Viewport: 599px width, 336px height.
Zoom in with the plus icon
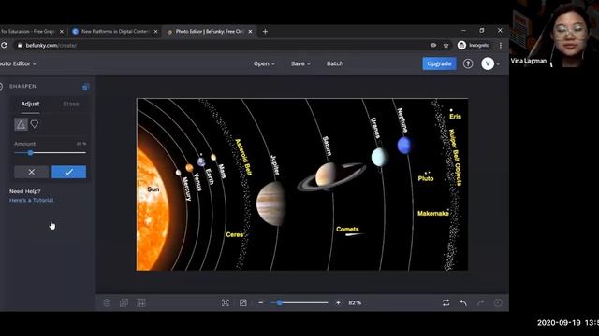point(338,302)
